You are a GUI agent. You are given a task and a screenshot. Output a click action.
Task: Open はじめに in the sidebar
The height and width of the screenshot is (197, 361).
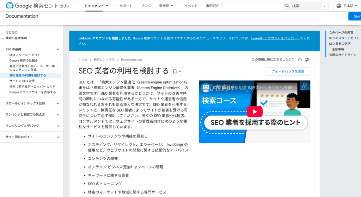(12, 33)
